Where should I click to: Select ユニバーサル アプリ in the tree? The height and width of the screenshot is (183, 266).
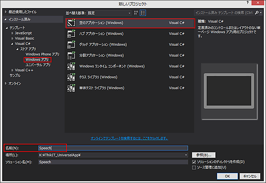38,65
